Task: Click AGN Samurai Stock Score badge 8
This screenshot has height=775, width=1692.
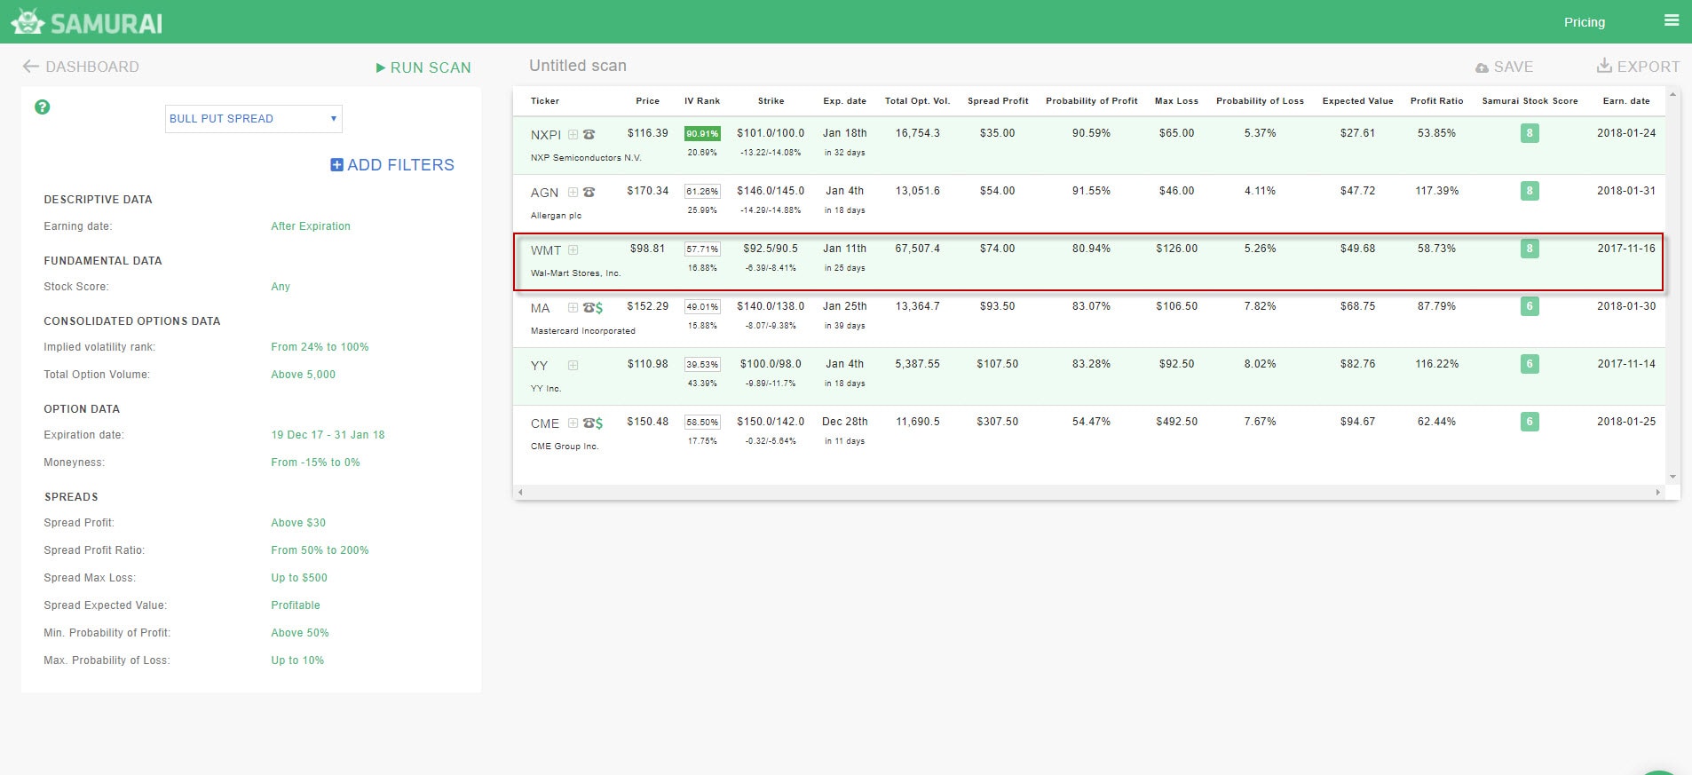Action: click(1529, 191)
